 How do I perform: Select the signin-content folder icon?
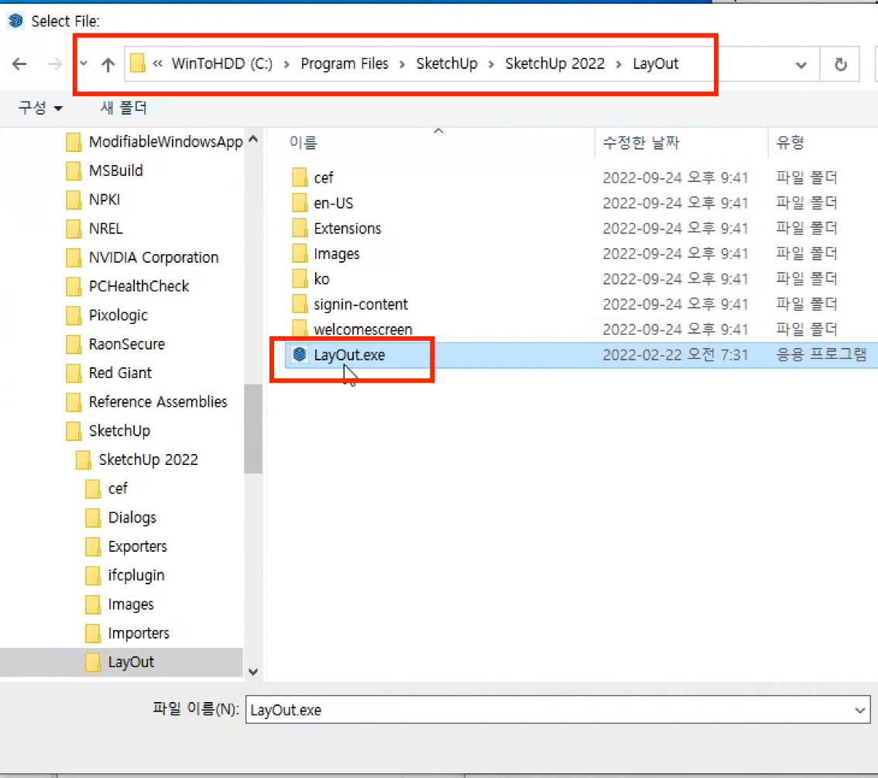(300, 304)
